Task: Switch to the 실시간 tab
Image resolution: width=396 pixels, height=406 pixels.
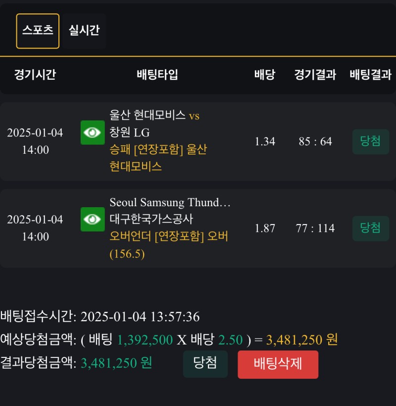Action: click(x=84, y=31)
